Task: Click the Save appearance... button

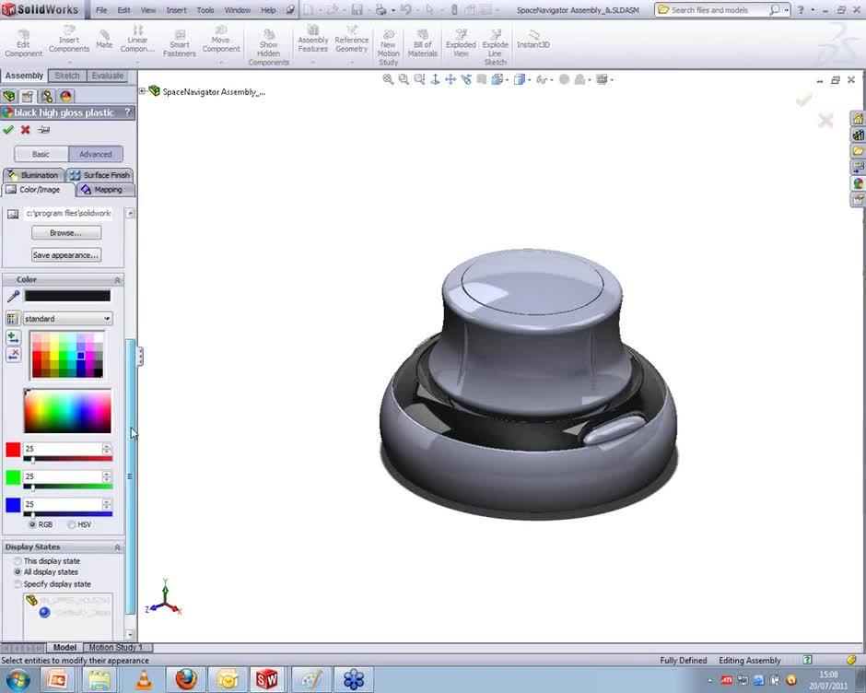Action: (65, 255)
